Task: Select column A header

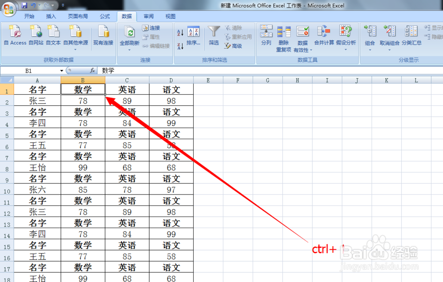Action: (37, 80)
